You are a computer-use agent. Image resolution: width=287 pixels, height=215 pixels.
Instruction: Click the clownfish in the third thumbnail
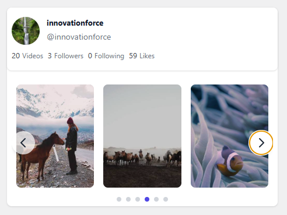(x=230, y=161)
